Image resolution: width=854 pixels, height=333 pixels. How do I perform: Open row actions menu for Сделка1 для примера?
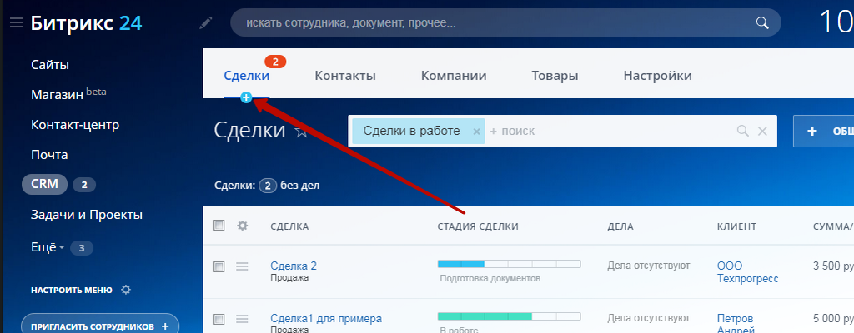click(x=242, y=319)
